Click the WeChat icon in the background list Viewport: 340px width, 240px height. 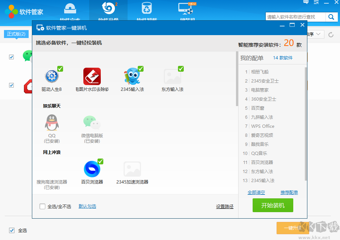28,56
